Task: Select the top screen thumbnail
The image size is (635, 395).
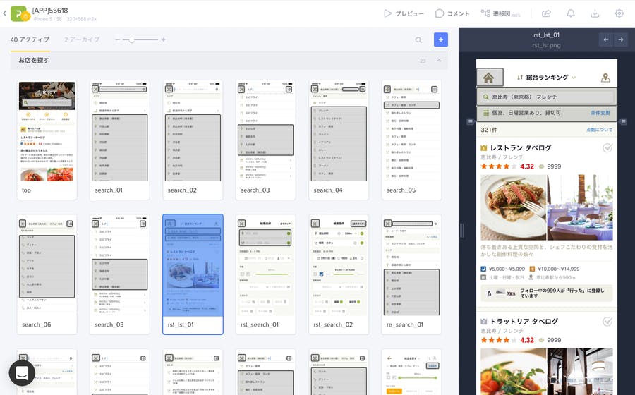Action: tap(47, 140)
